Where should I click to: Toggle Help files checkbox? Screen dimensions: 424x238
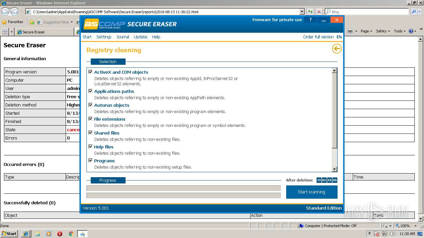90,146
